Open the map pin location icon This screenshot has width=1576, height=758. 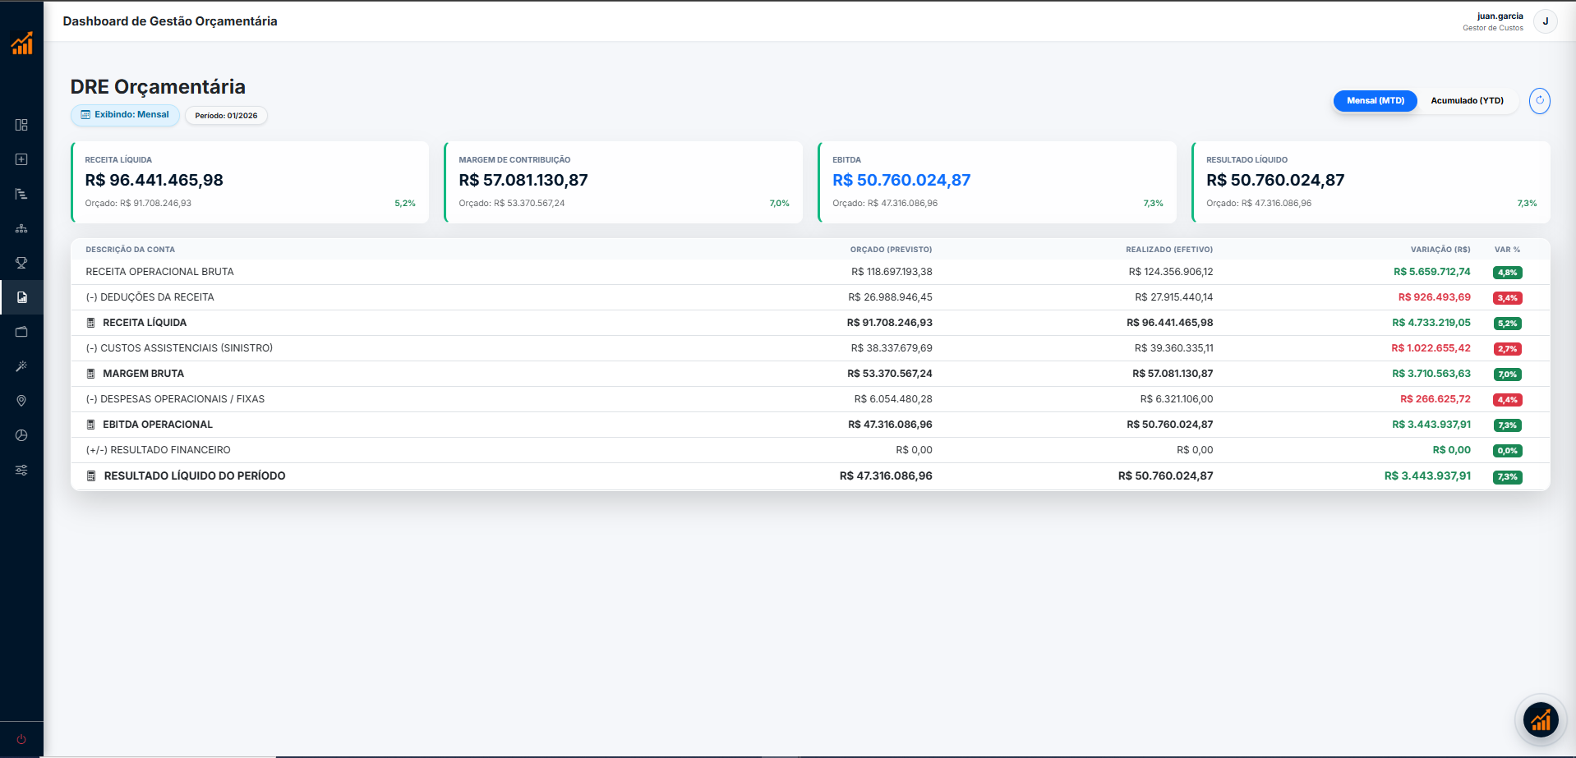[21, 401]
